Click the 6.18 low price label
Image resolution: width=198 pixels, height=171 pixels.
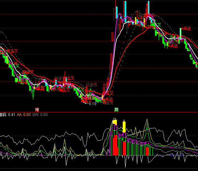[x=92, y=104]
